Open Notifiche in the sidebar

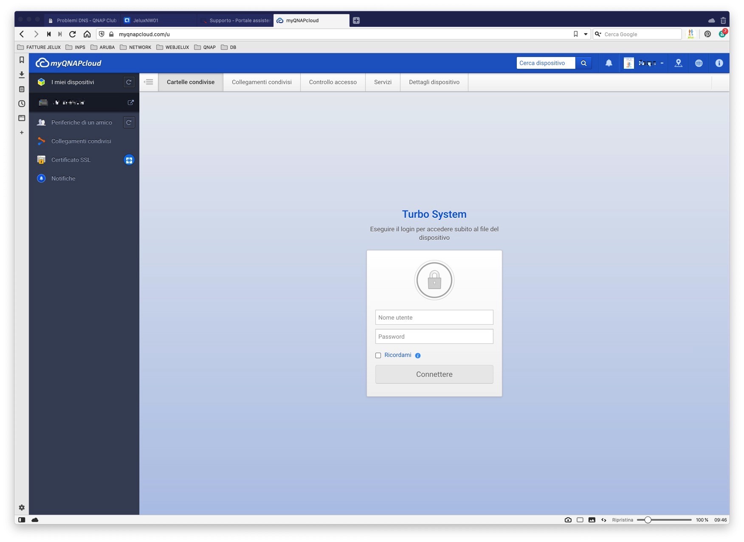[x=63, y=179]
